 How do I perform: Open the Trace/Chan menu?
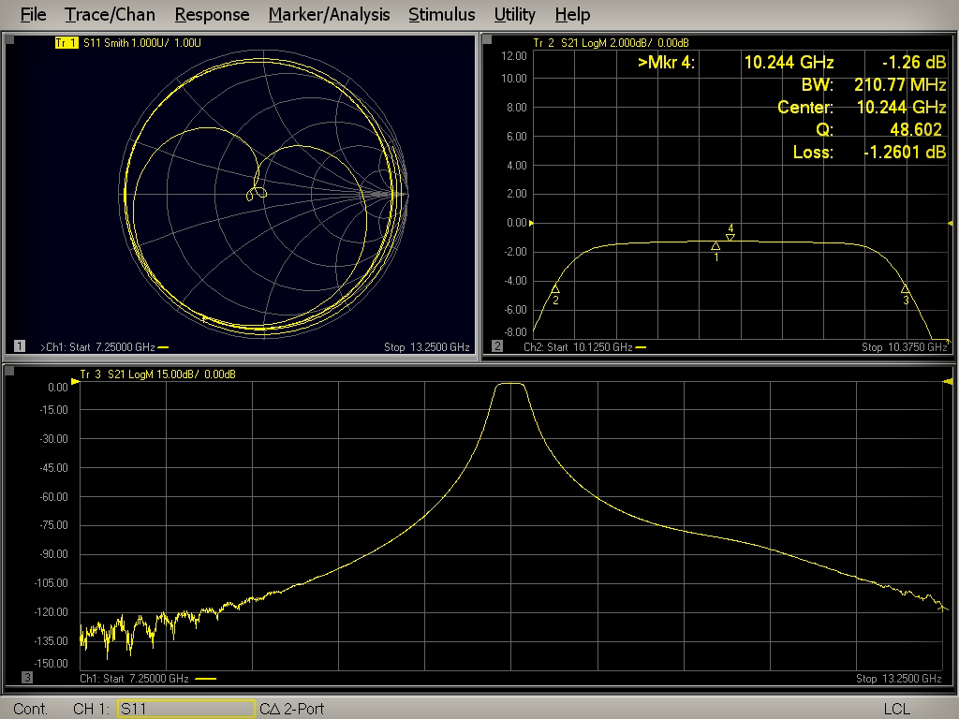click(110, 15)
